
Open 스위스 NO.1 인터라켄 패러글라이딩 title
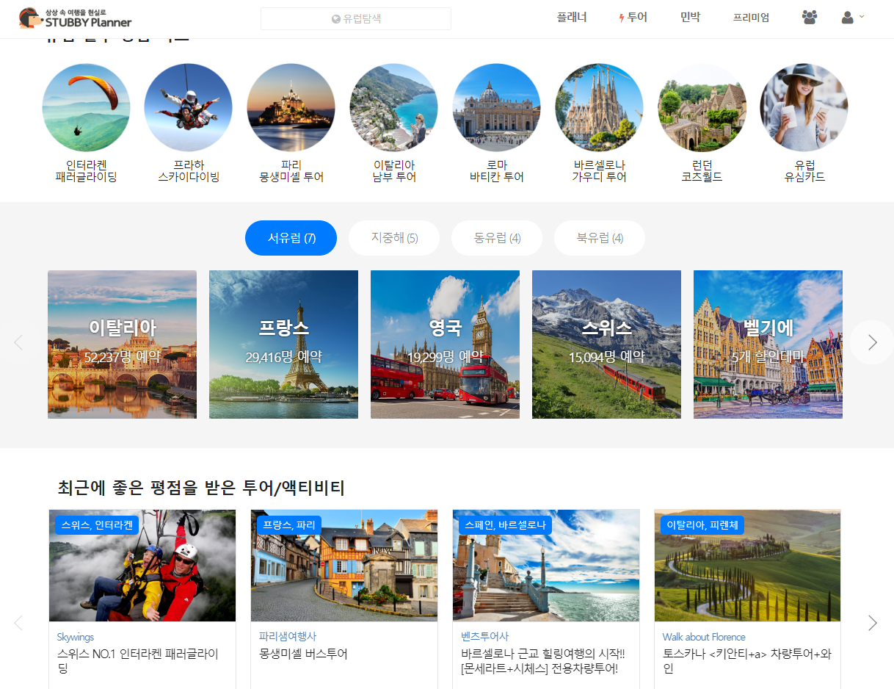(138, 661)
